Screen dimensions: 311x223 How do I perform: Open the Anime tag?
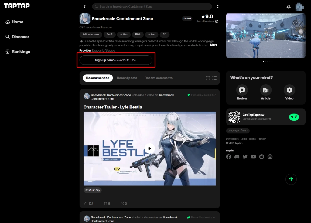pos(152,35)
